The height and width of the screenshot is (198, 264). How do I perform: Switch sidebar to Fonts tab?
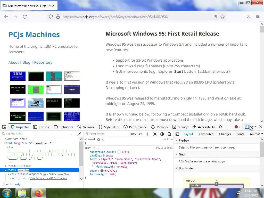(240, 134)
